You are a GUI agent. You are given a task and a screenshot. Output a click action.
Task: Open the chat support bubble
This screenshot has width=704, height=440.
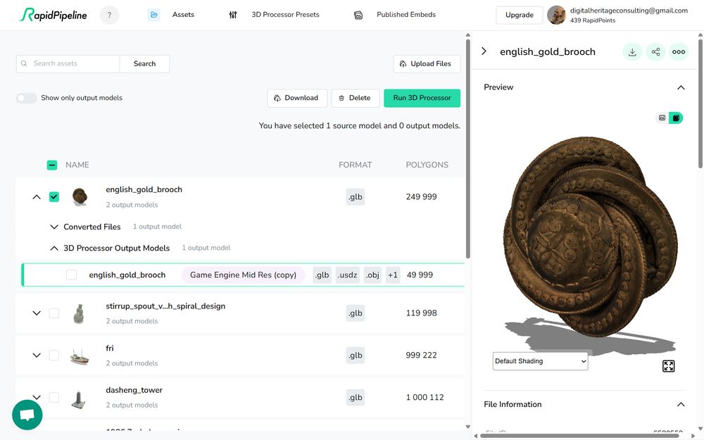pyautogui.click(x=27, y=415)
